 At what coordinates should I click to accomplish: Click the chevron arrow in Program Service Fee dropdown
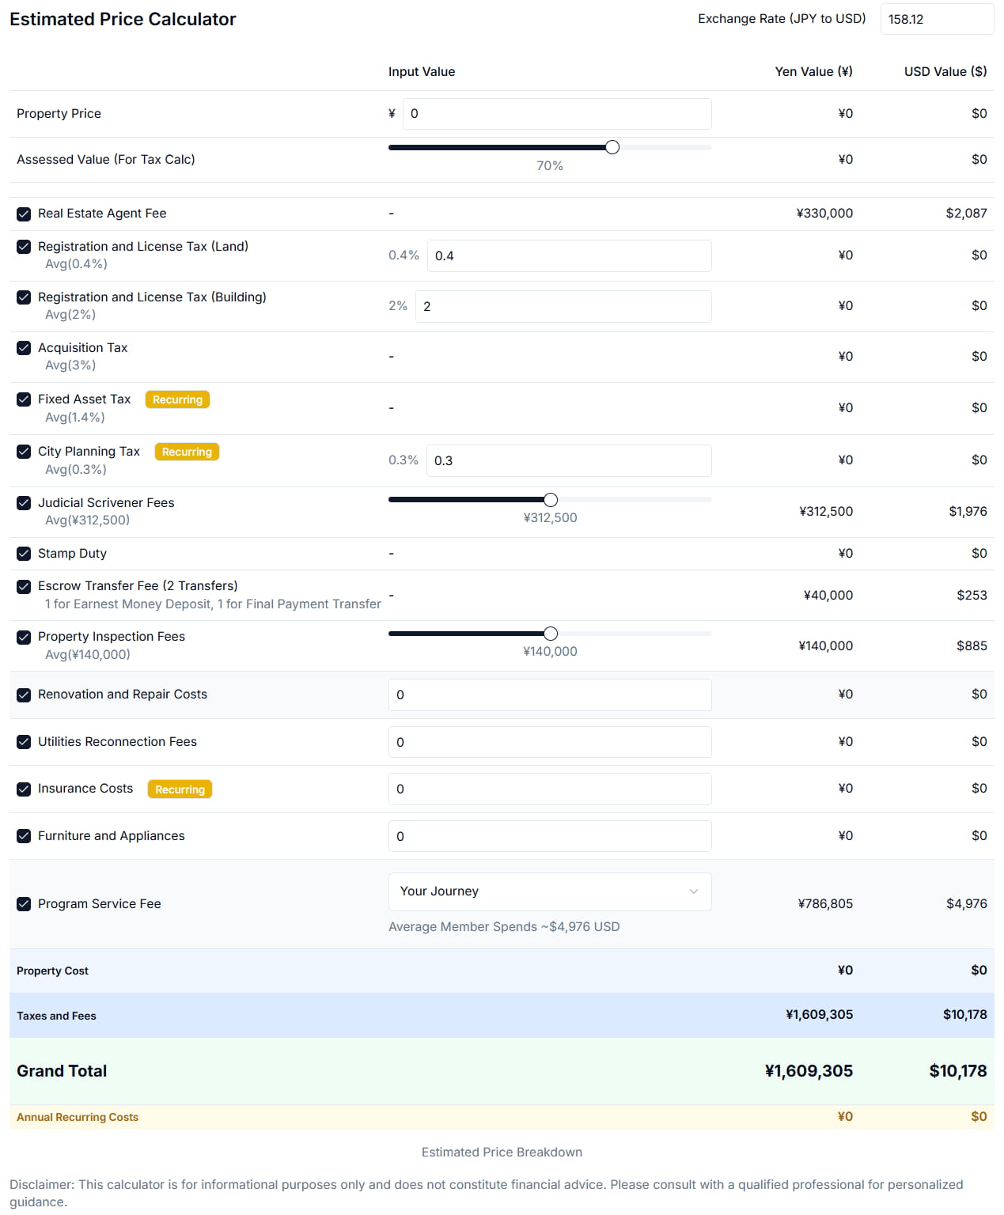pyautogui.click(x=694, y=891)
